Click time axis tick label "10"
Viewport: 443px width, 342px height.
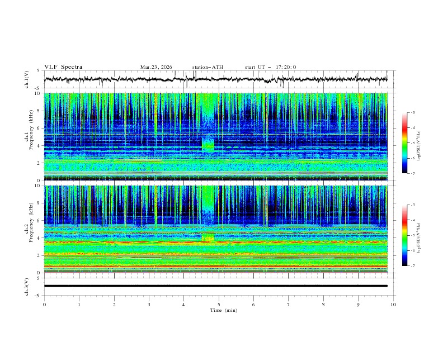(x=393, y=305)
